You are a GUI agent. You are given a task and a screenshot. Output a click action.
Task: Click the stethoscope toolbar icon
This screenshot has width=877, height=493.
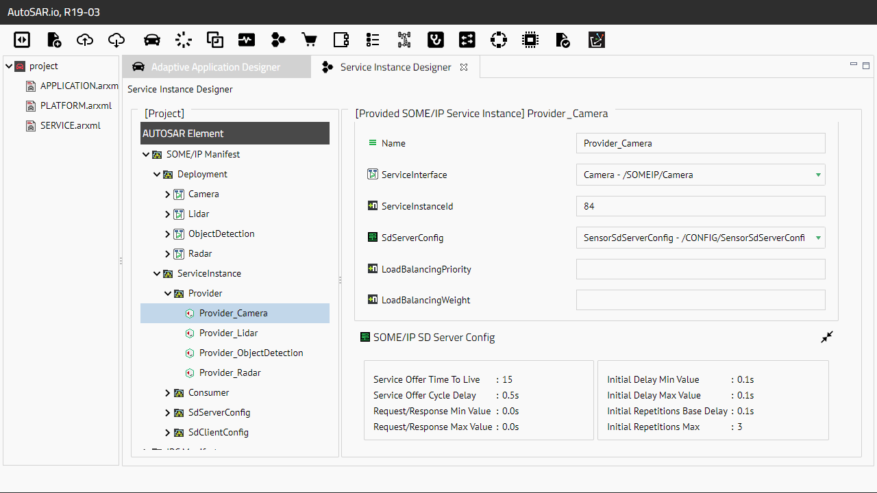point(435,40)
